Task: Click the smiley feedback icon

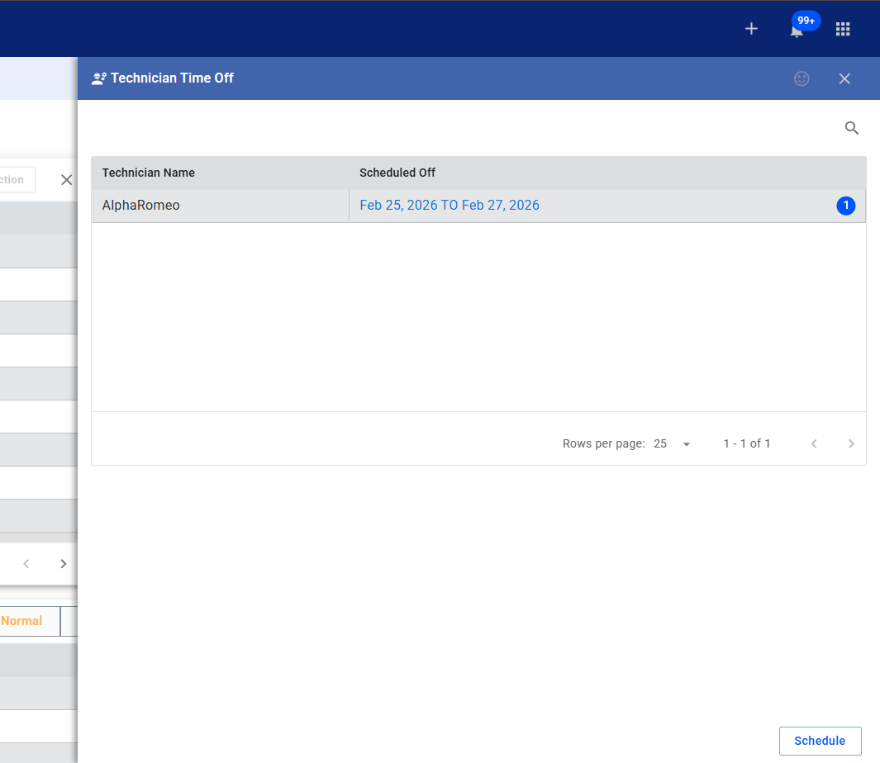Action: [802, 78]
